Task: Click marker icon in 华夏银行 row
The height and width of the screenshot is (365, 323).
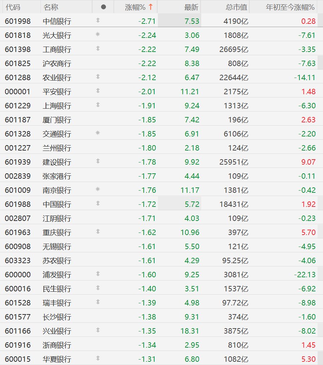Action: (x=98, y=358)
